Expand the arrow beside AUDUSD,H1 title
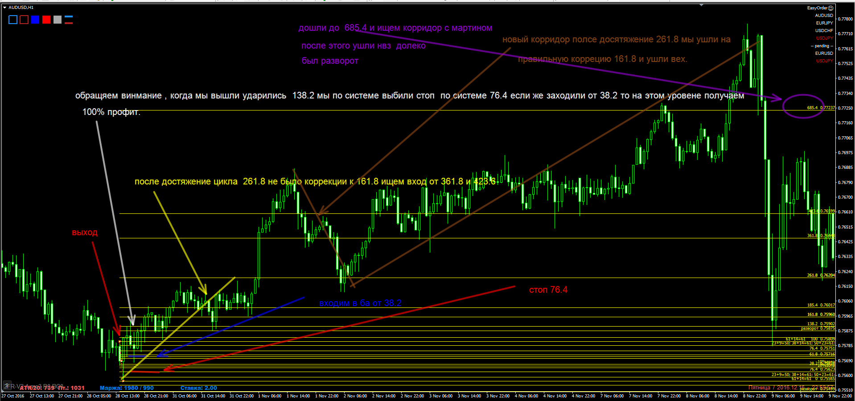 [x=5, y=8]
